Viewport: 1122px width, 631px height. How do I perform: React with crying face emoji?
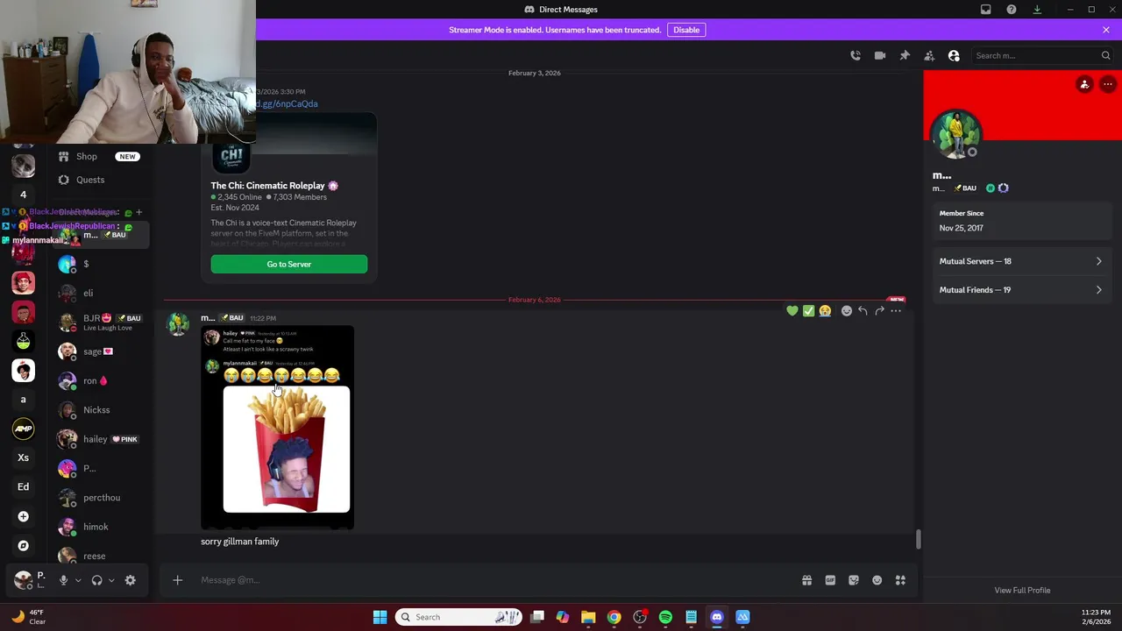pyautogui.click(x=825, y=311)
